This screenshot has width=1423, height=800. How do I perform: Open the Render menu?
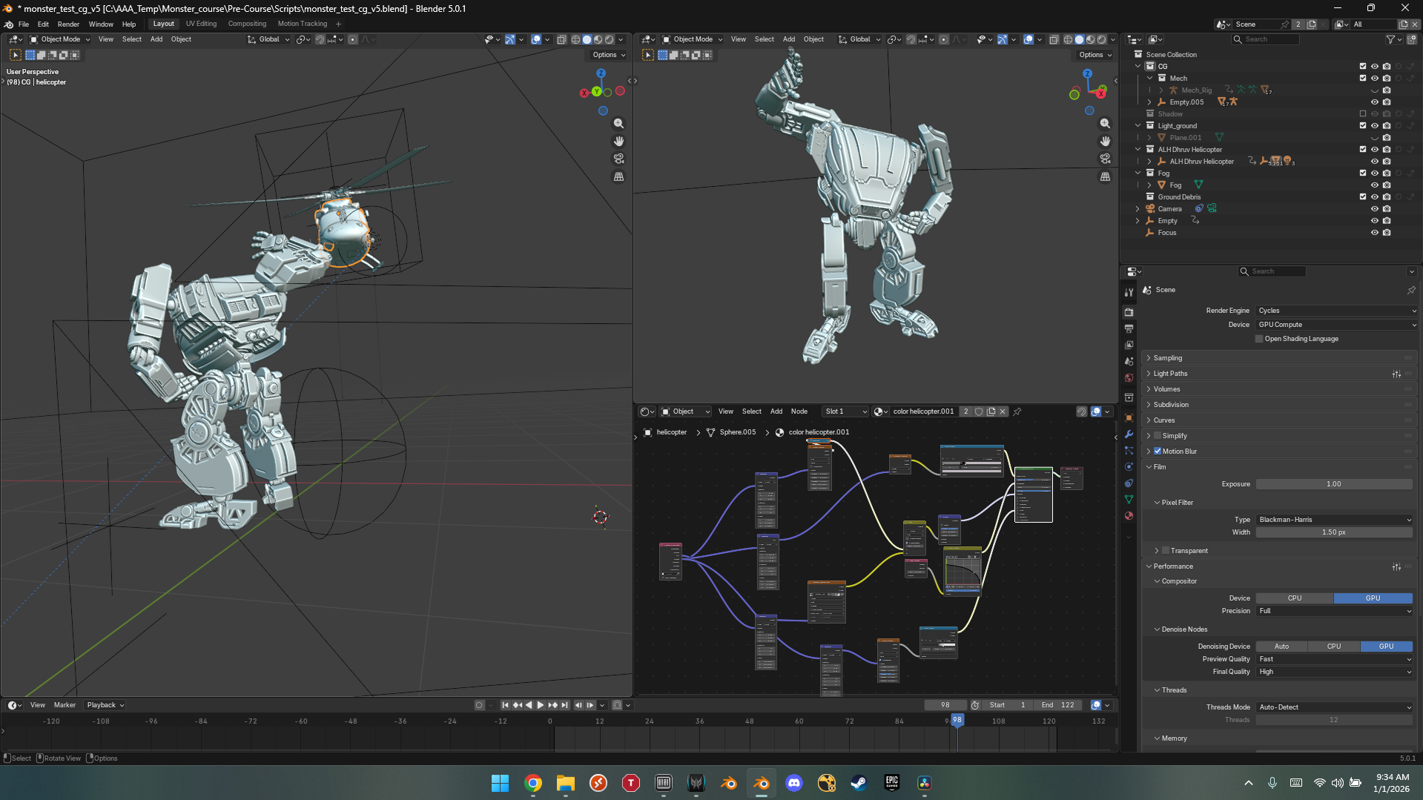[68, 24]
